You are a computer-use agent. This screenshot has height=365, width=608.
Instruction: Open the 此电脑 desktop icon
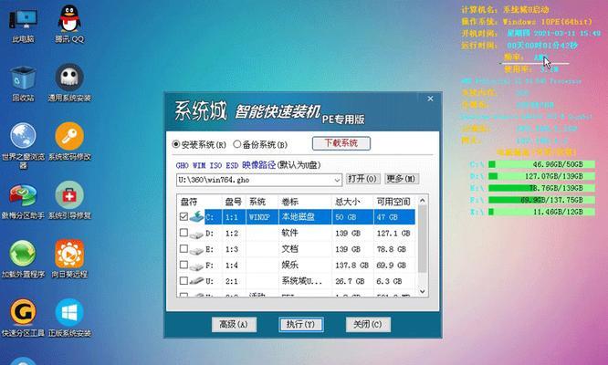coord(23,24)
